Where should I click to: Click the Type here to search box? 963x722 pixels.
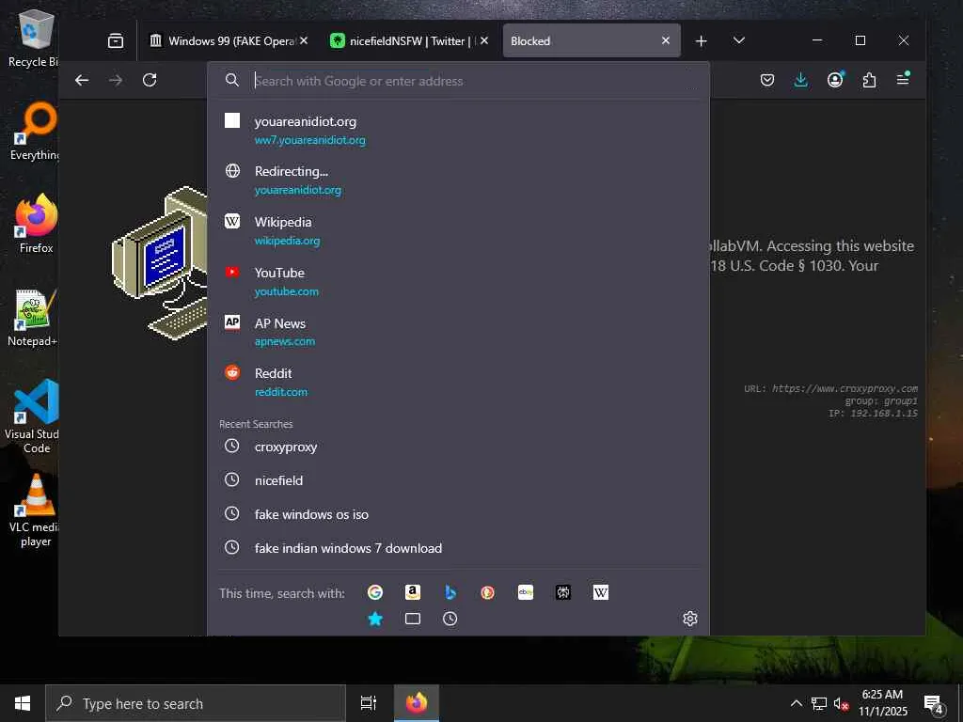196,703
